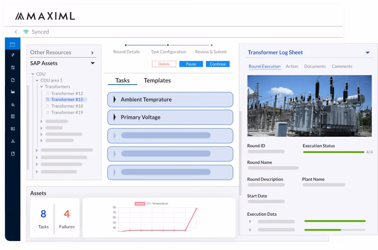Click the lightning bolt sidebar icon
Viewport: 378px width, 250px height.
pos(12,55)
